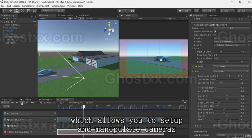Open Add Extension select button
The image size is (252, 138).
(233, 135)
